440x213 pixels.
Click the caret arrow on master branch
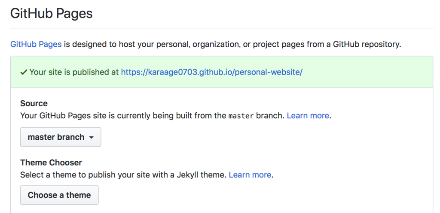click(x=91, y=138)
